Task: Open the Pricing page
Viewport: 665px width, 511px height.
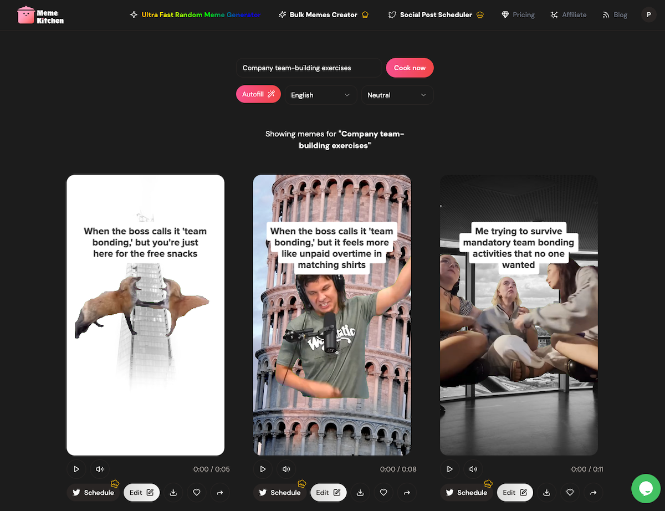Action: 518,15
